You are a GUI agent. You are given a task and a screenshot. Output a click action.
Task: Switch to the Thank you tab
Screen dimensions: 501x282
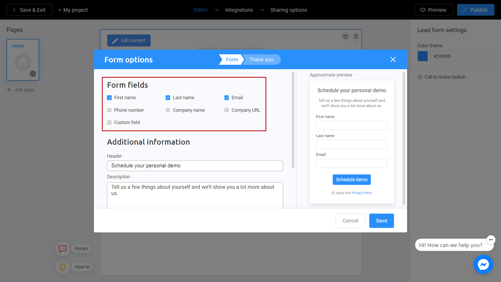261,60
